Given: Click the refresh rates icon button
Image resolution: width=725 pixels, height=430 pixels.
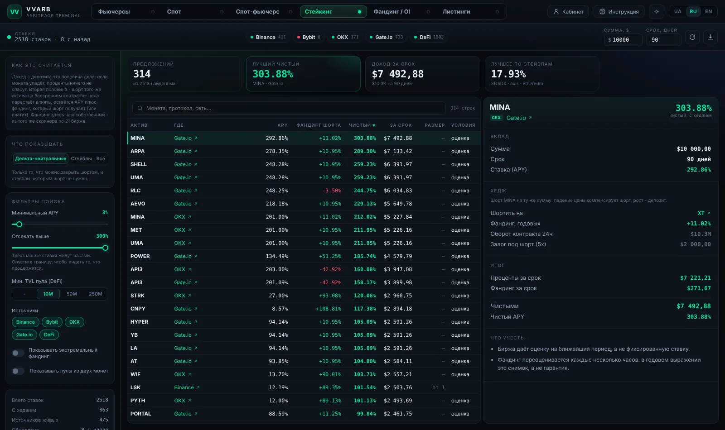Looking at the screenshot, I should tap(692, 37).
